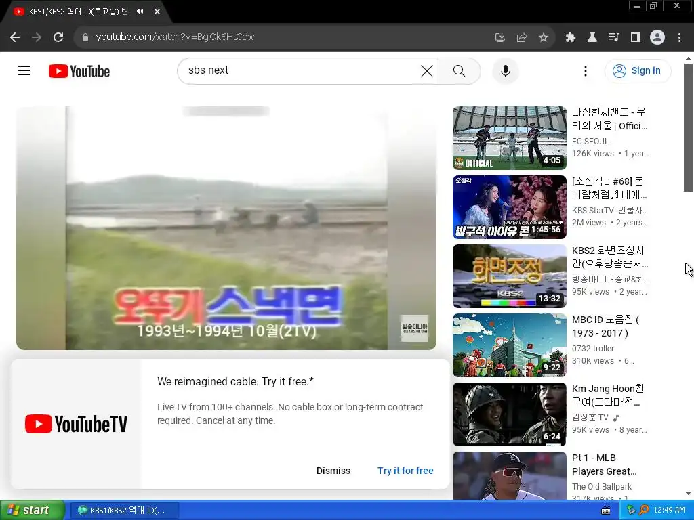This screenshot has height=520, width=694.
Task: Share this page from the address bar
Action: (x=521, y=37)
